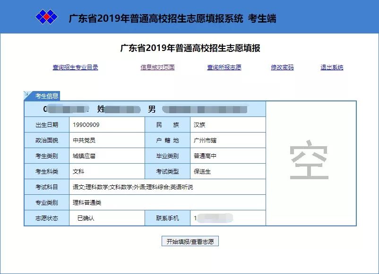Screen dimensions: 379x274
Task: Click the 已确认 status value
Action: [86, 218]
